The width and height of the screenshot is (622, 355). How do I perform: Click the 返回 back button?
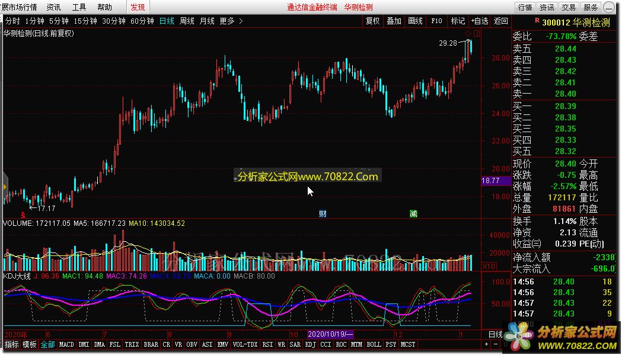[500, 21]
